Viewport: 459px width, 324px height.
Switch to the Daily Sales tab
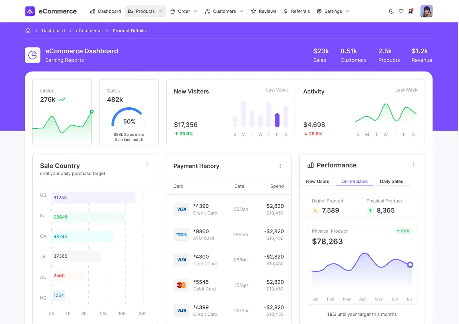pyautogui.click(x=391, y=181)
